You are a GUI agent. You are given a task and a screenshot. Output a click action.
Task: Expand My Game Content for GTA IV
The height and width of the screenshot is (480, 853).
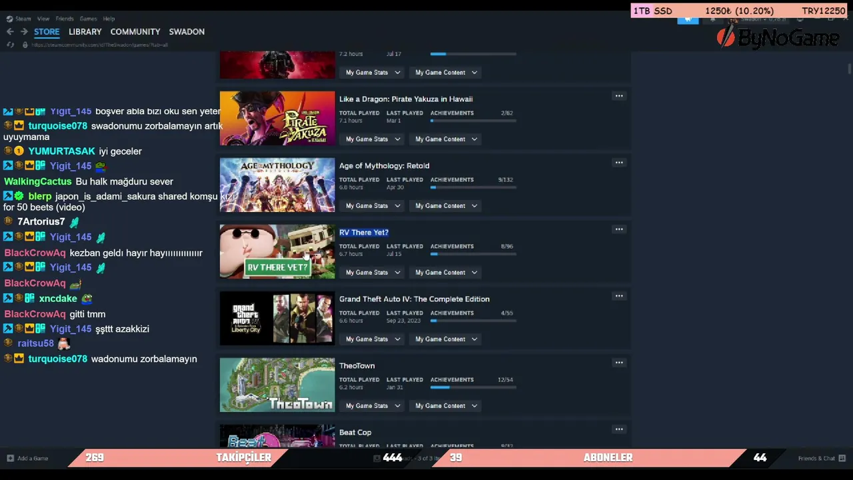point(446,339)
